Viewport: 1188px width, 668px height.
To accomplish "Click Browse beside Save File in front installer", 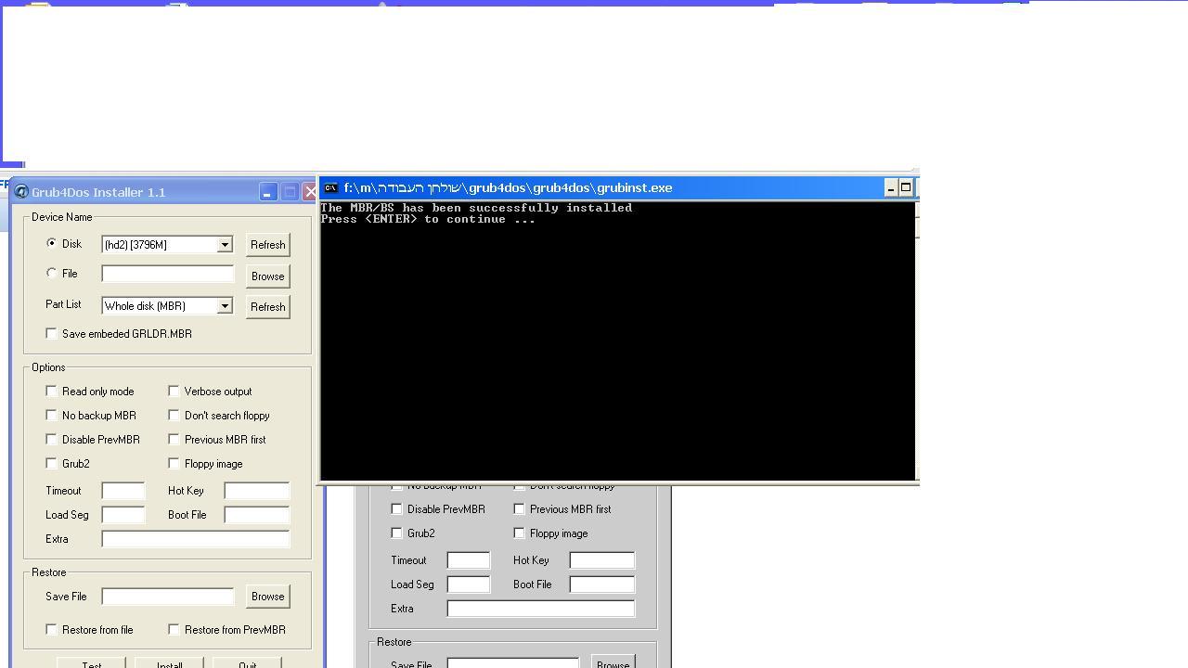I will click(267, 597).
